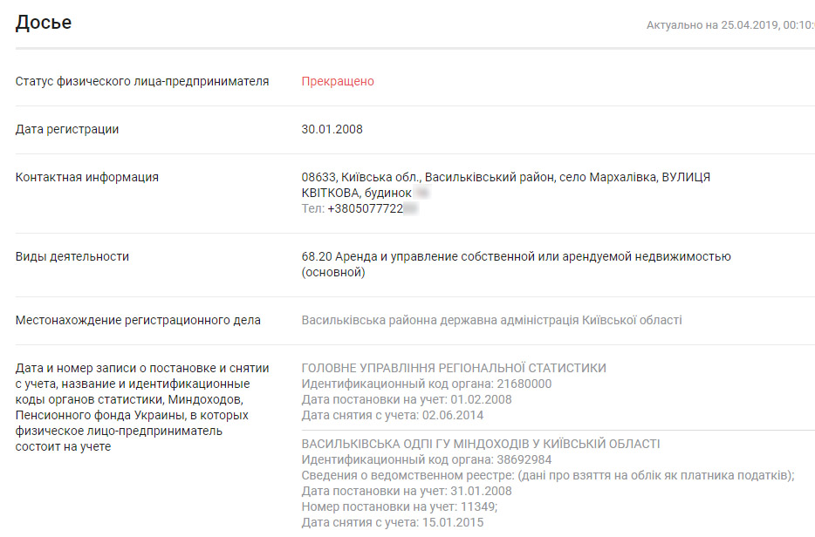This screenshot has width=815, height=537.
Task: Click the "Дата регистрации" row label
Action: [x=67, y=129]
